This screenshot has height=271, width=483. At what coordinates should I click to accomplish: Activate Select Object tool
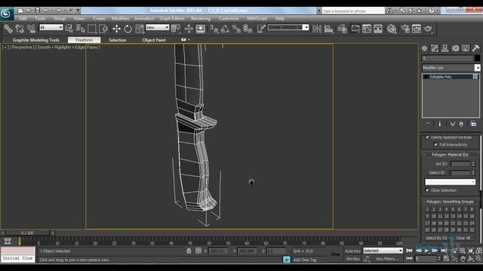(x=69, y=29)
